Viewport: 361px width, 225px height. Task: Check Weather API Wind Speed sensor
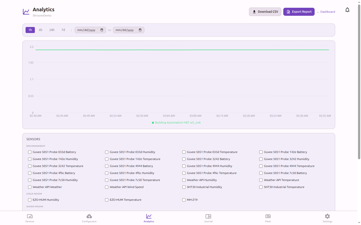coord(107,187)
